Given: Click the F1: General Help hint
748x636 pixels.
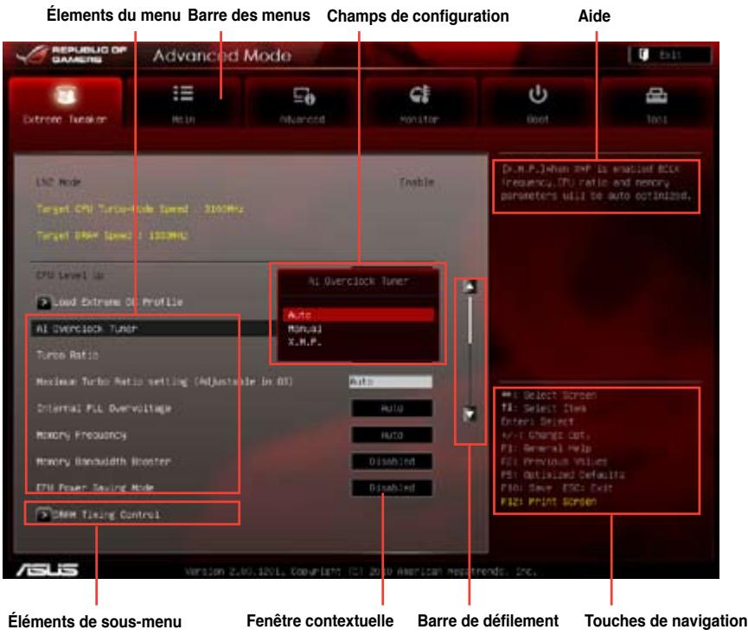Looking at the screenshot, I should coord(546,448).
